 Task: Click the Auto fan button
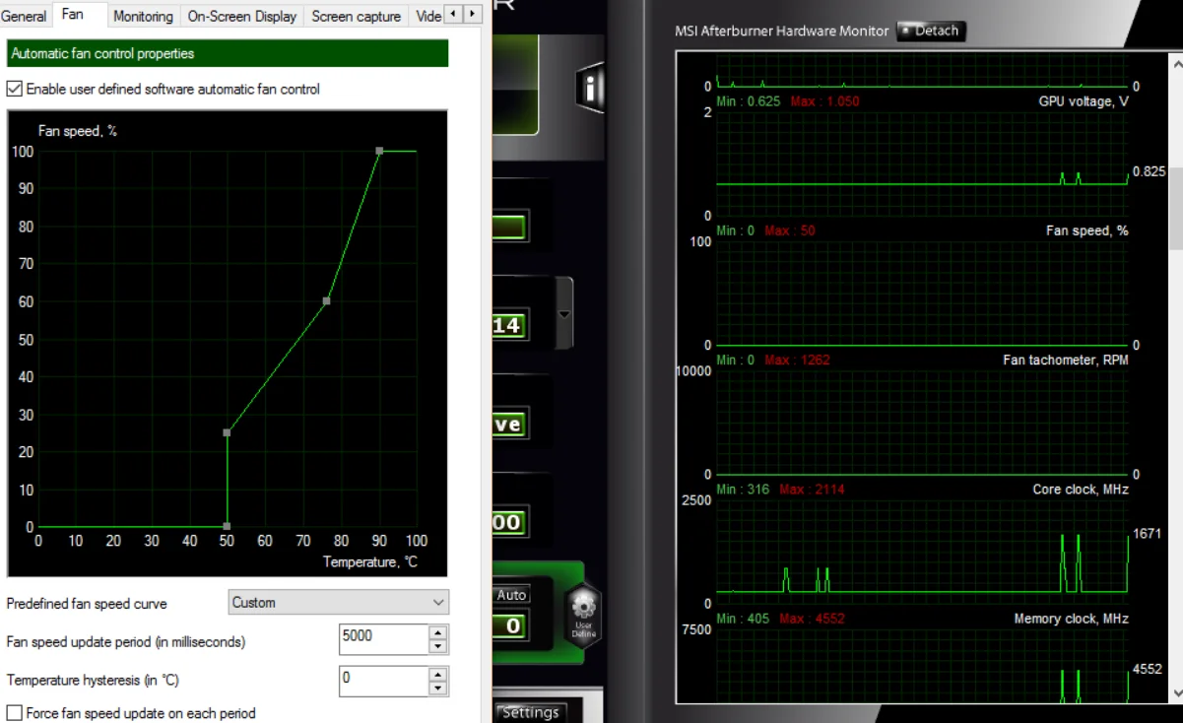click(x=511, y=595)
